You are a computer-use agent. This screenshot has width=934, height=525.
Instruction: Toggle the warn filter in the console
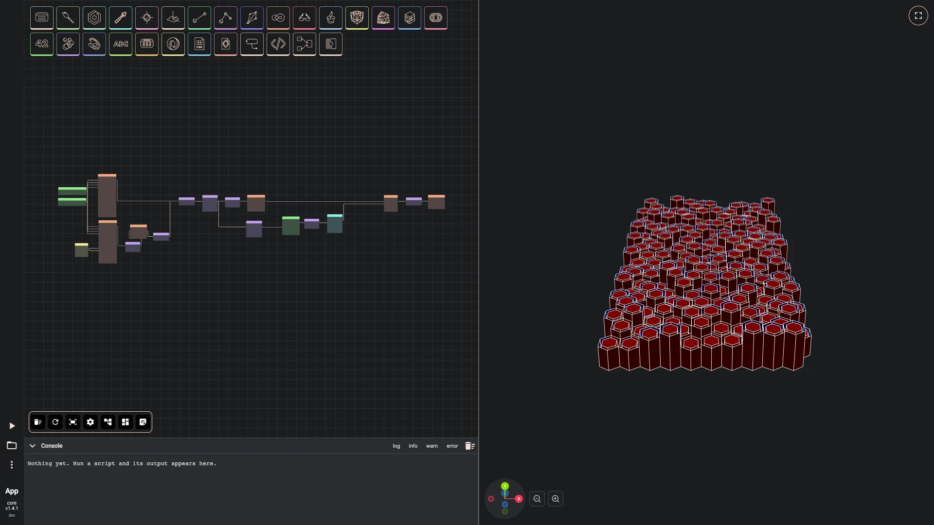coord(432,446)
